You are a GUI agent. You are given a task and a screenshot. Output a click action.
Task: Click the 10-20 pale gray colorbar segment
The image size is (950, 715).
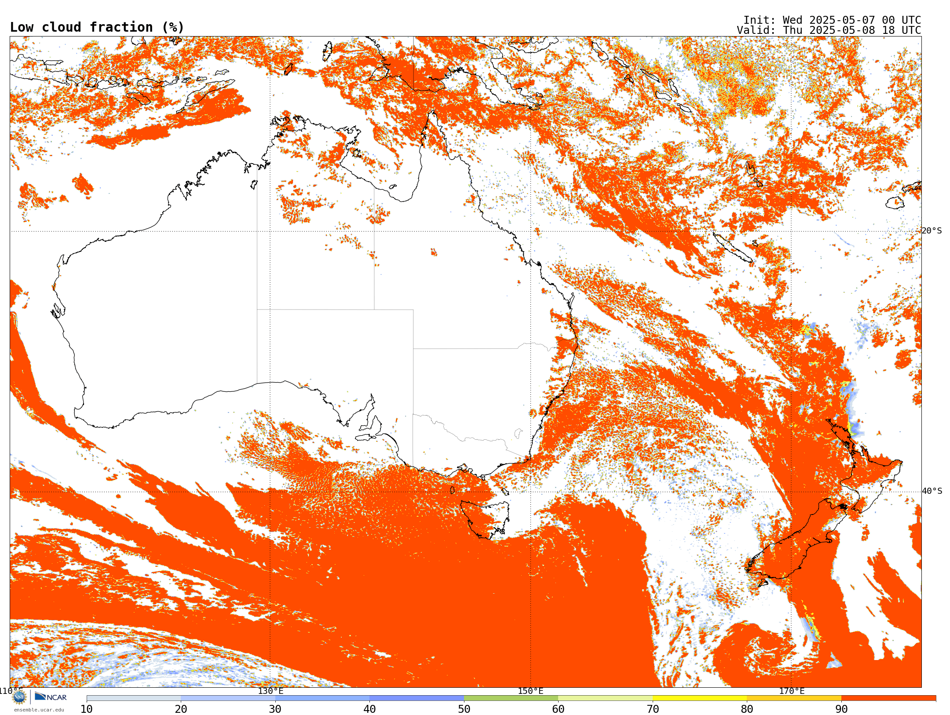click(x=134, y=698)
